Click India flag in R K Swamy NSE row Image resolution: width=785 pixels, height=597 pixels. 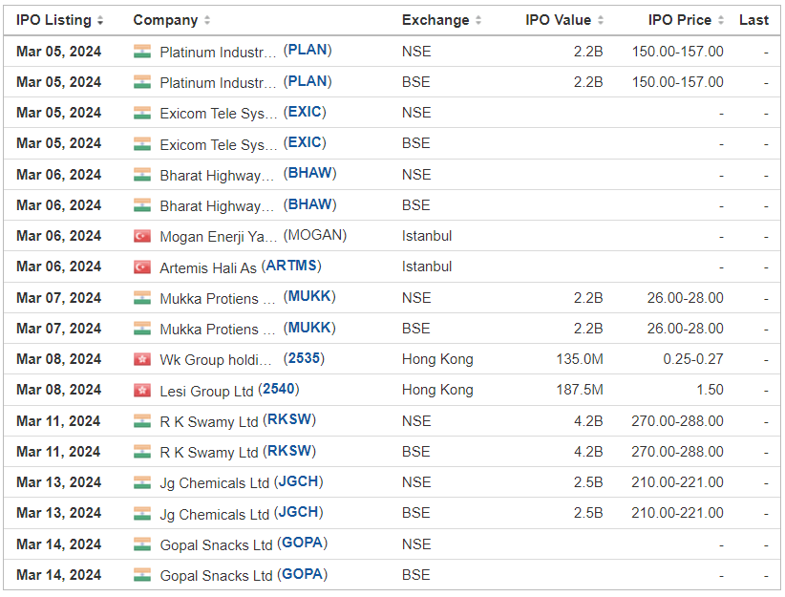(142, 421)
